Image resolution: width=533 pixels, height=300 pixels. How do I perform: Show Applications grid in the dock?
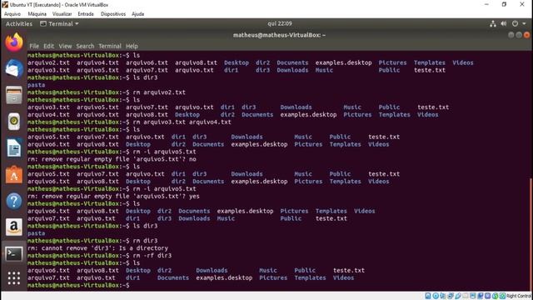click(x=14, y=278)
